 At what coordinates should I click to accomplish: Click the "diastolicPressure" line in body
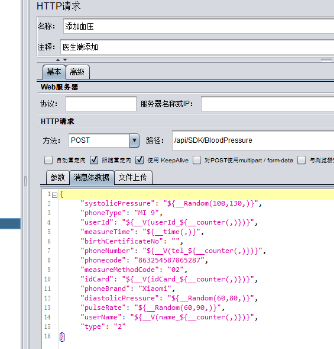169,298
